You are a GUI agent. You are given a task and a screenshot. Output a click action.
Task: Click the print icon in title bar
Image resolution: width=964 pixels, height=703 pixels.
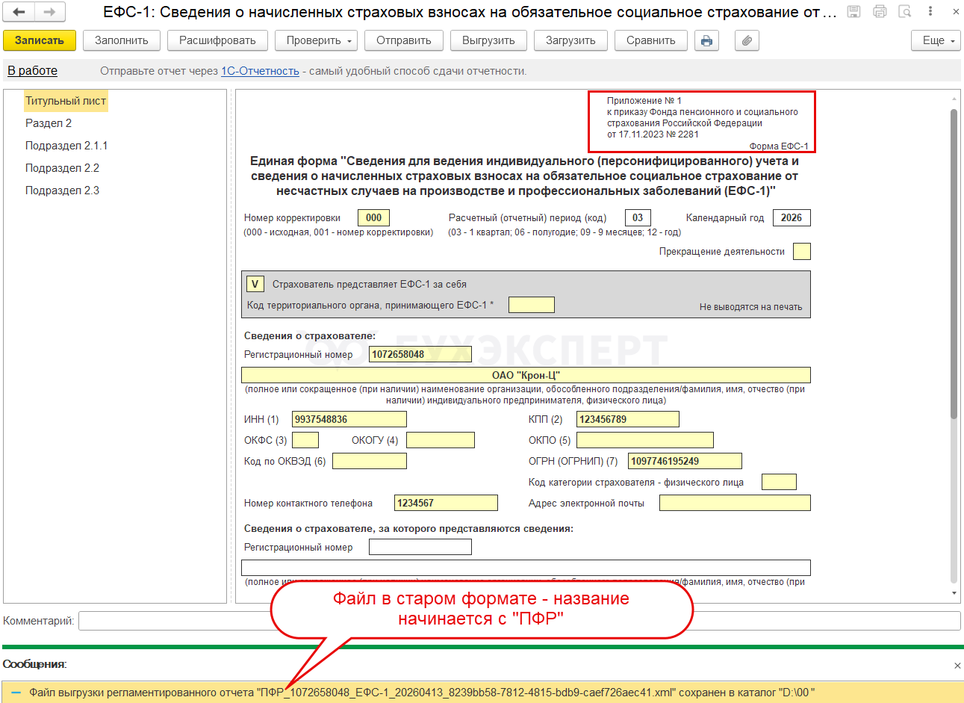pos(880,12)
